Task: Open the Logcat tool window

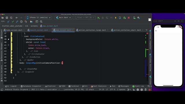Action: coord(11,86)
